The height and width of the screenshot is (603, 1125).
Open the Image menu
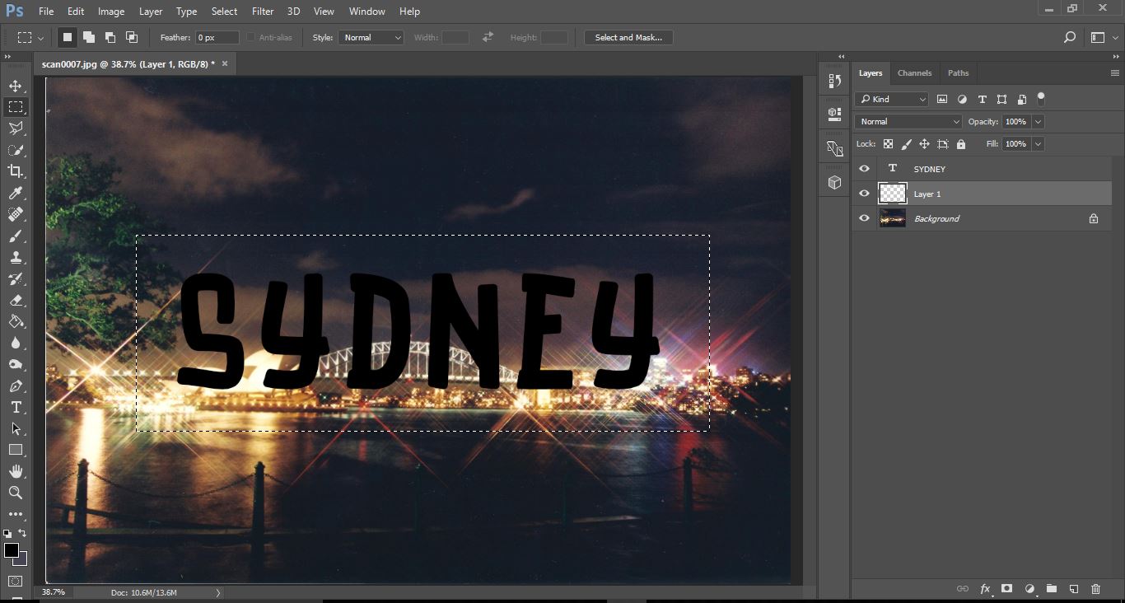[x=111, y=12]
